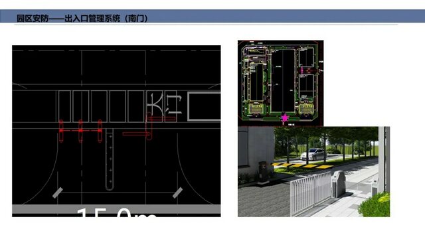Click the yellow-black speed bump in rendering
425x239 pixels.
pyautogui.click(x=303, y=165)
